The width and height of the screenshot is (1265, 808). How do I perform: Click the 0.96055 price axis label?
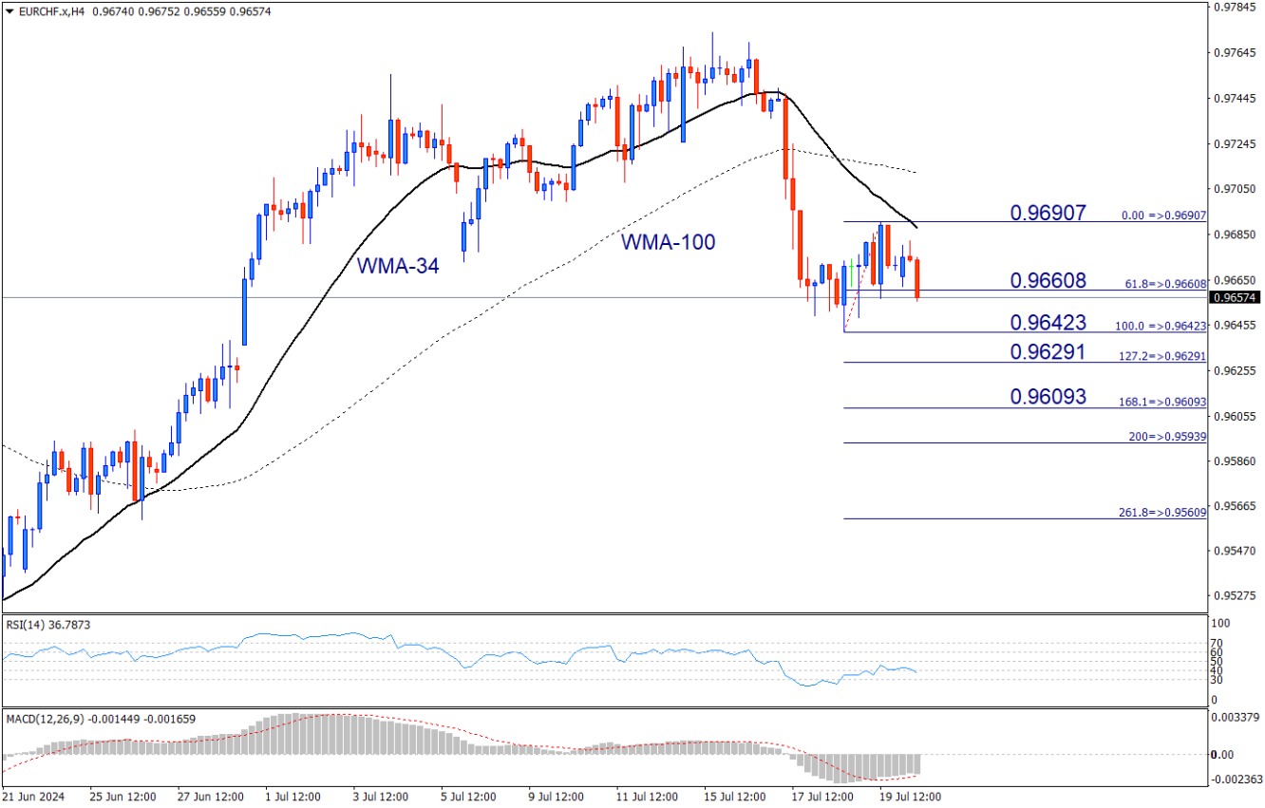pyautogui.click(x=1237, y=416)
